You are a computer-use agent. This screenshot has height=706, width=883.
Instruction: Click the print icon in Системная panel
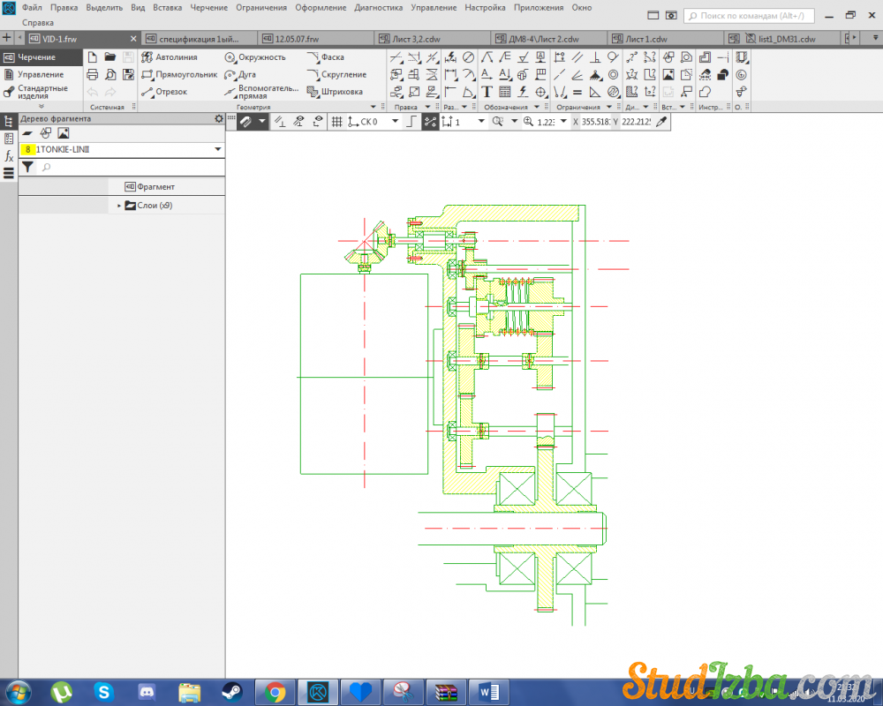click(92, 75)
